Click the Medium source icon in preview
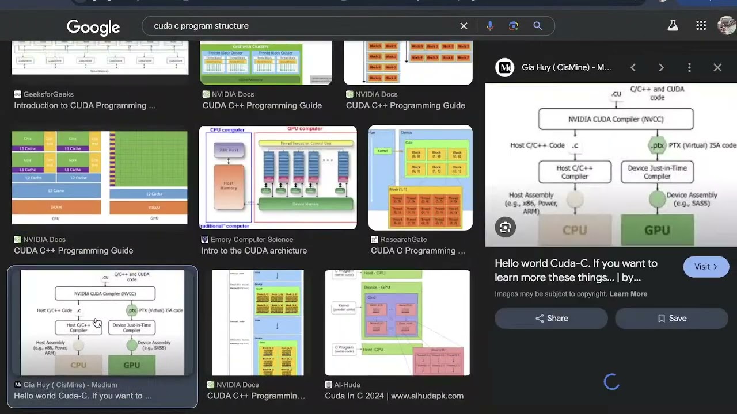 pyautogui.click(x=505, y=68)
